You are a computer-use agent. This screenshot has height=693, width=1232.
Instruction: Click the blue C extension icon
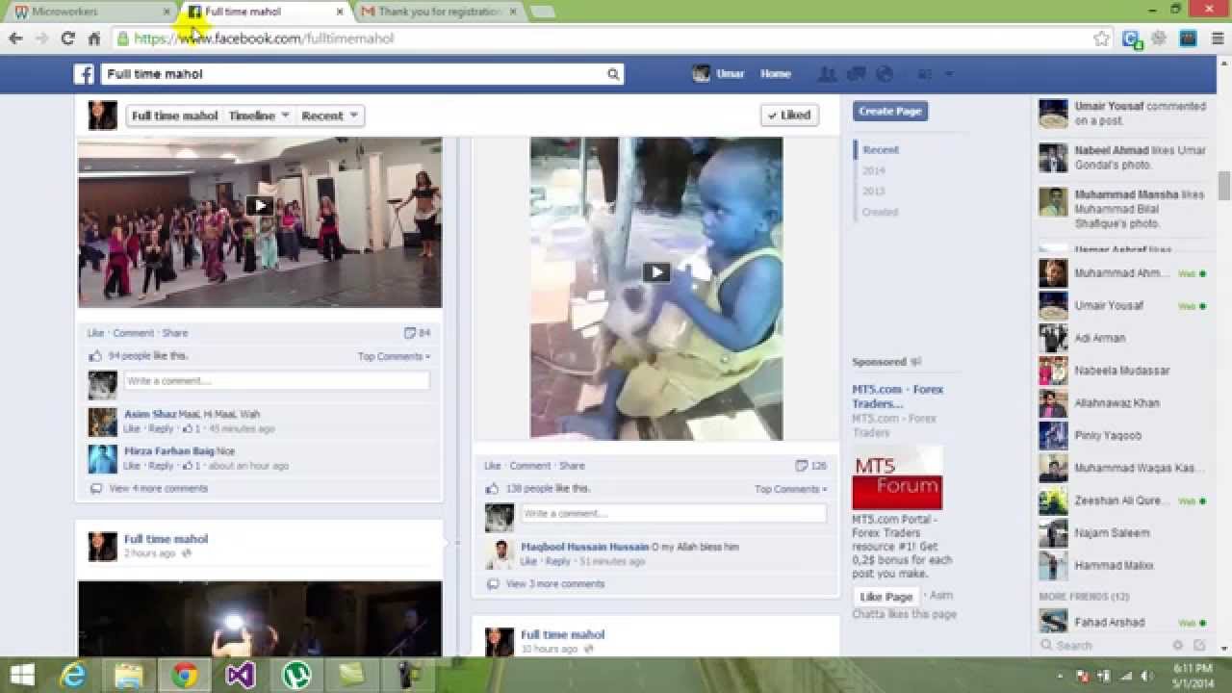pos(1132,38)
